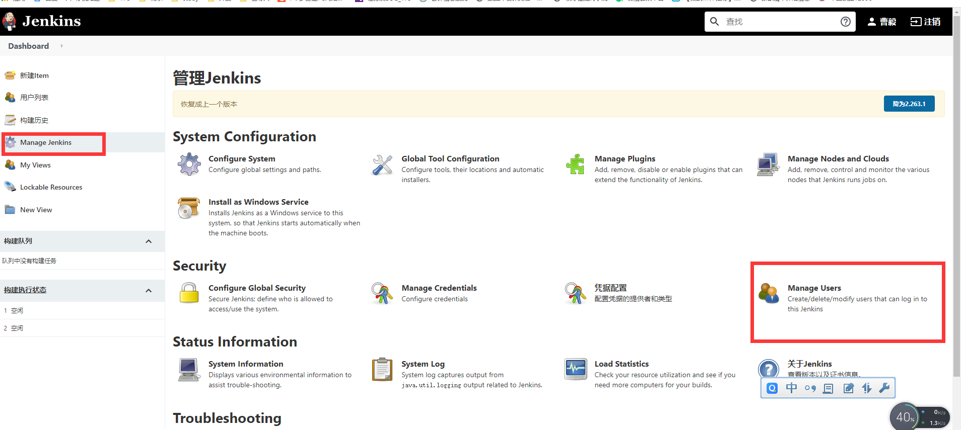Click the search magnifier icon
This screenshot has height=430, width=961.
[x=714, y=22]
